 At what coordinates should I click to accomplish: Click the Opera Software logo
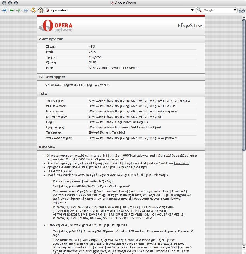tap(56, 26)
